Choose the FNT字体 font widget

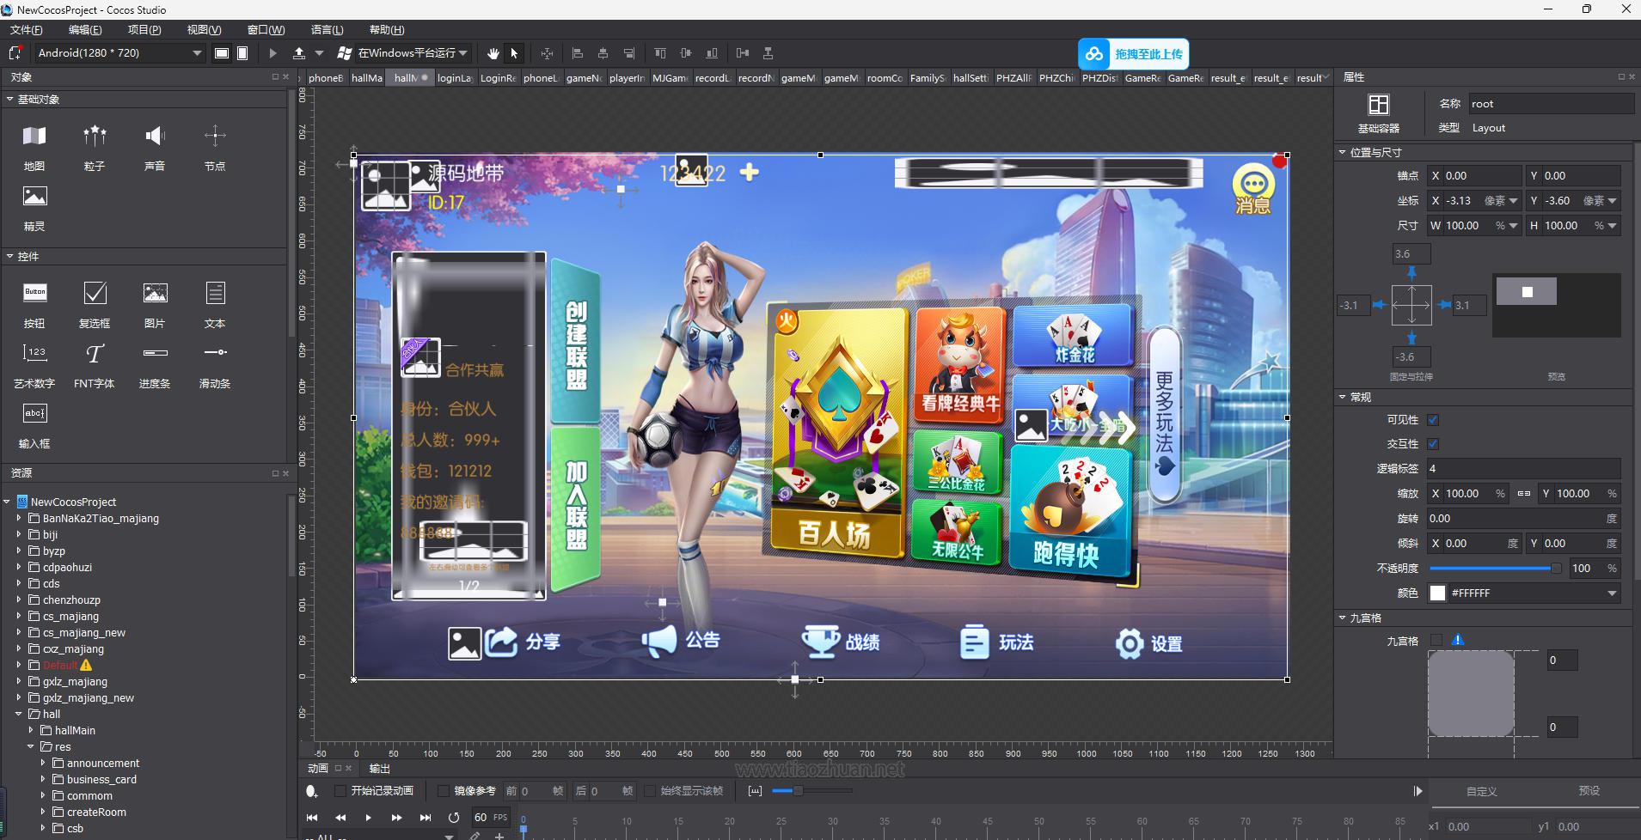(x=95, y=353)
